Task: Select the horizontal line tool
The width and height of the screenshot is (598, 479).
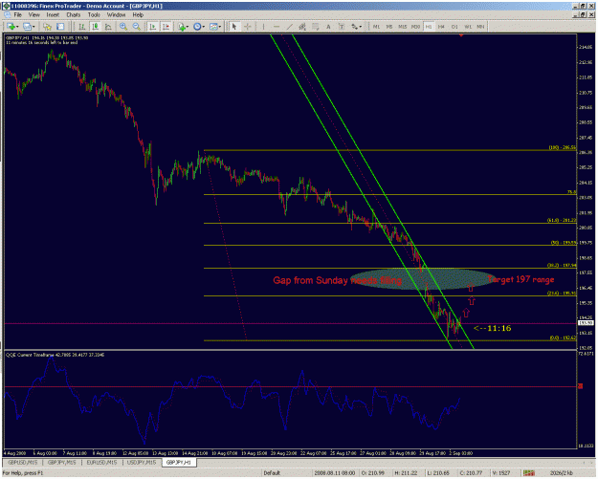Action: (x=277, y=27)
